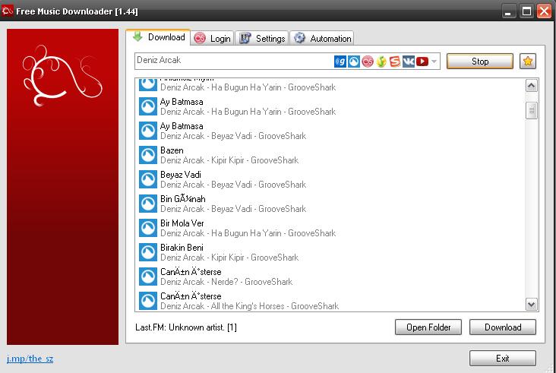Viewport: 556px width, 373px height.
Task: Select Deniz Arcak - All the King's Horses line
Action: pyautogui.click(x=250, y=306)
